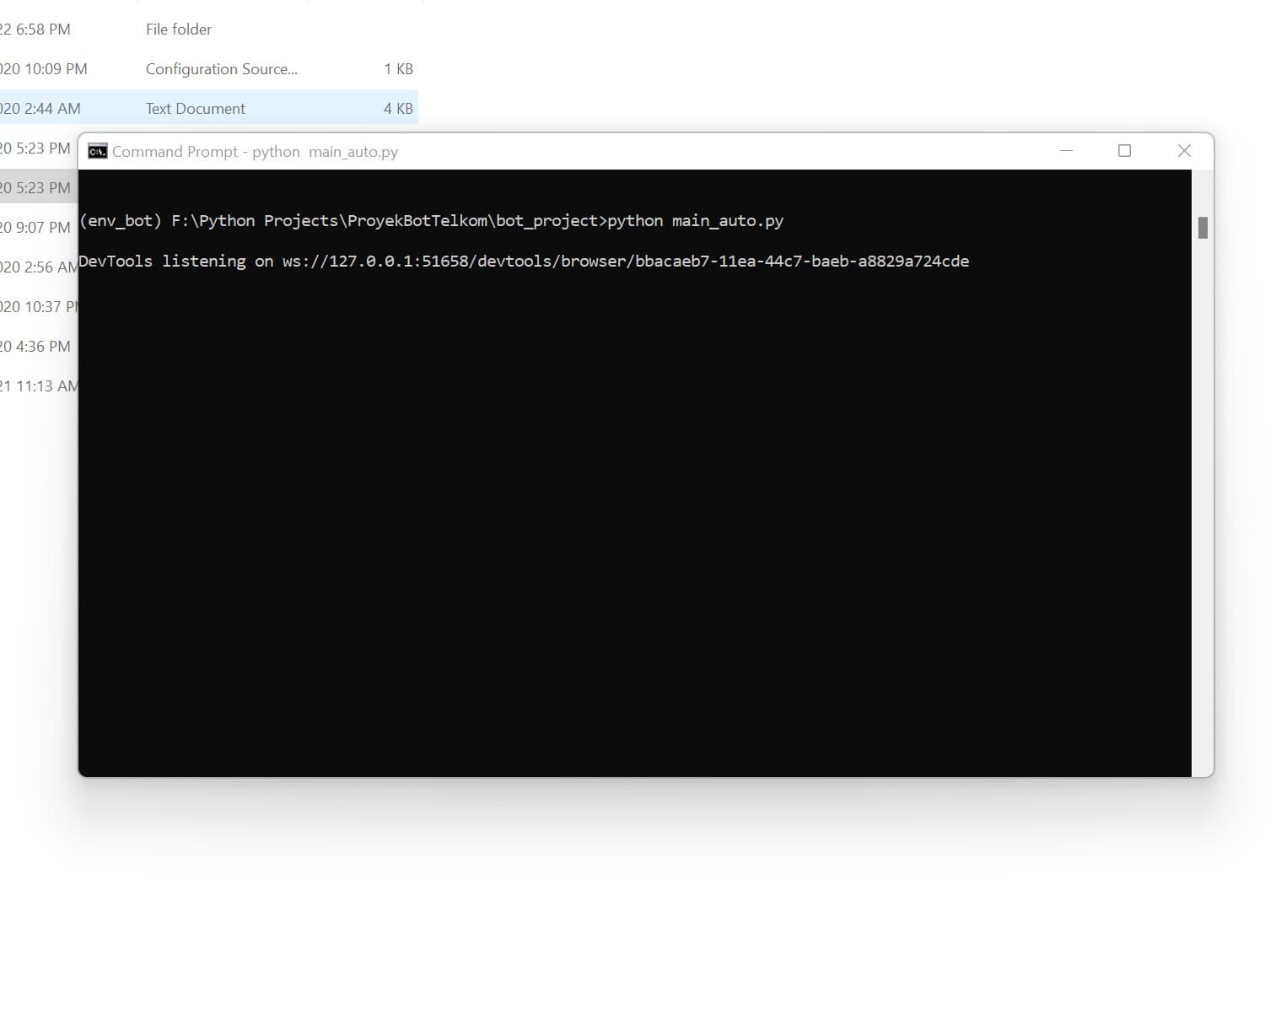
Task: Click the '11:13 AM' date cell in Explorer
Action: point(39,386)
